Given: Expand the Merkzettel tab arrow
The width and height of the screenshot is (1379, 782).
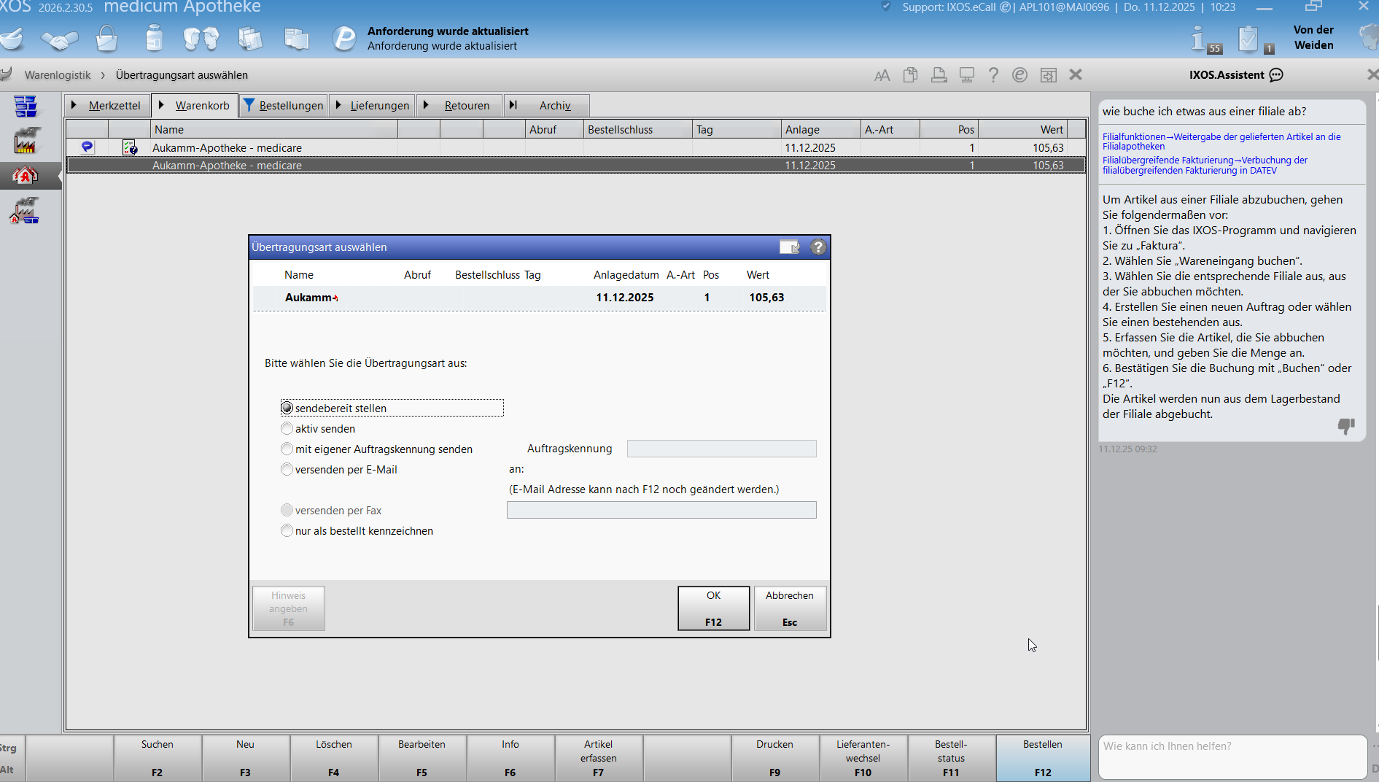Looking at the screenshot, I should pyautogui.click(x=74, y=105).
